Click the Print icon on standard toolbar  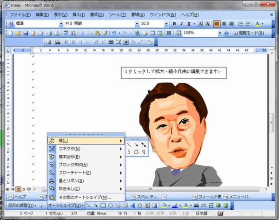click(x=49, y=33)
